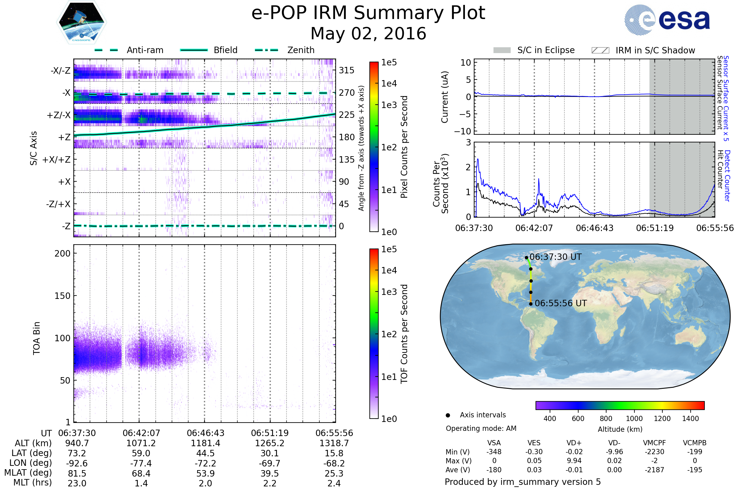737x491 pixels.
Task: Click the Altitude (km) horizontal colorbar
Action: click(x=620, y=405)
